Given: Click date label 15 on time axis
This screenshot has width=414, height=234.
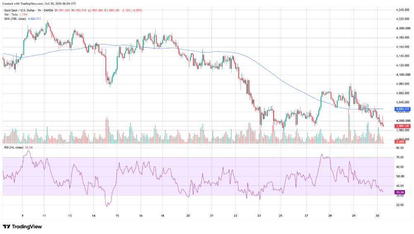Looking at the screenshot, I should (117, 215).
